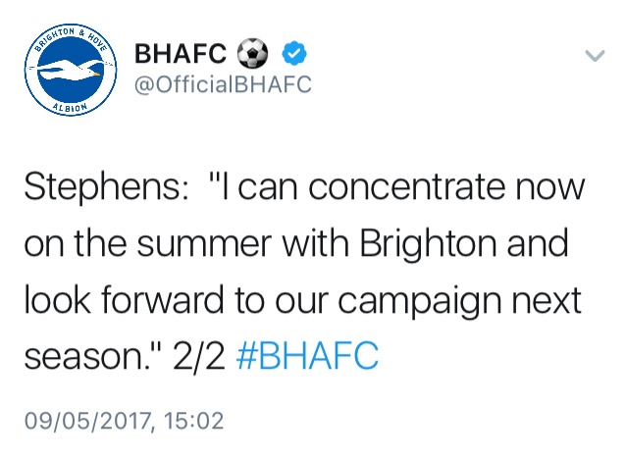Click the 09/05/2017 date in the timestamp
625x459 pixels.
[x=87, y=421]
